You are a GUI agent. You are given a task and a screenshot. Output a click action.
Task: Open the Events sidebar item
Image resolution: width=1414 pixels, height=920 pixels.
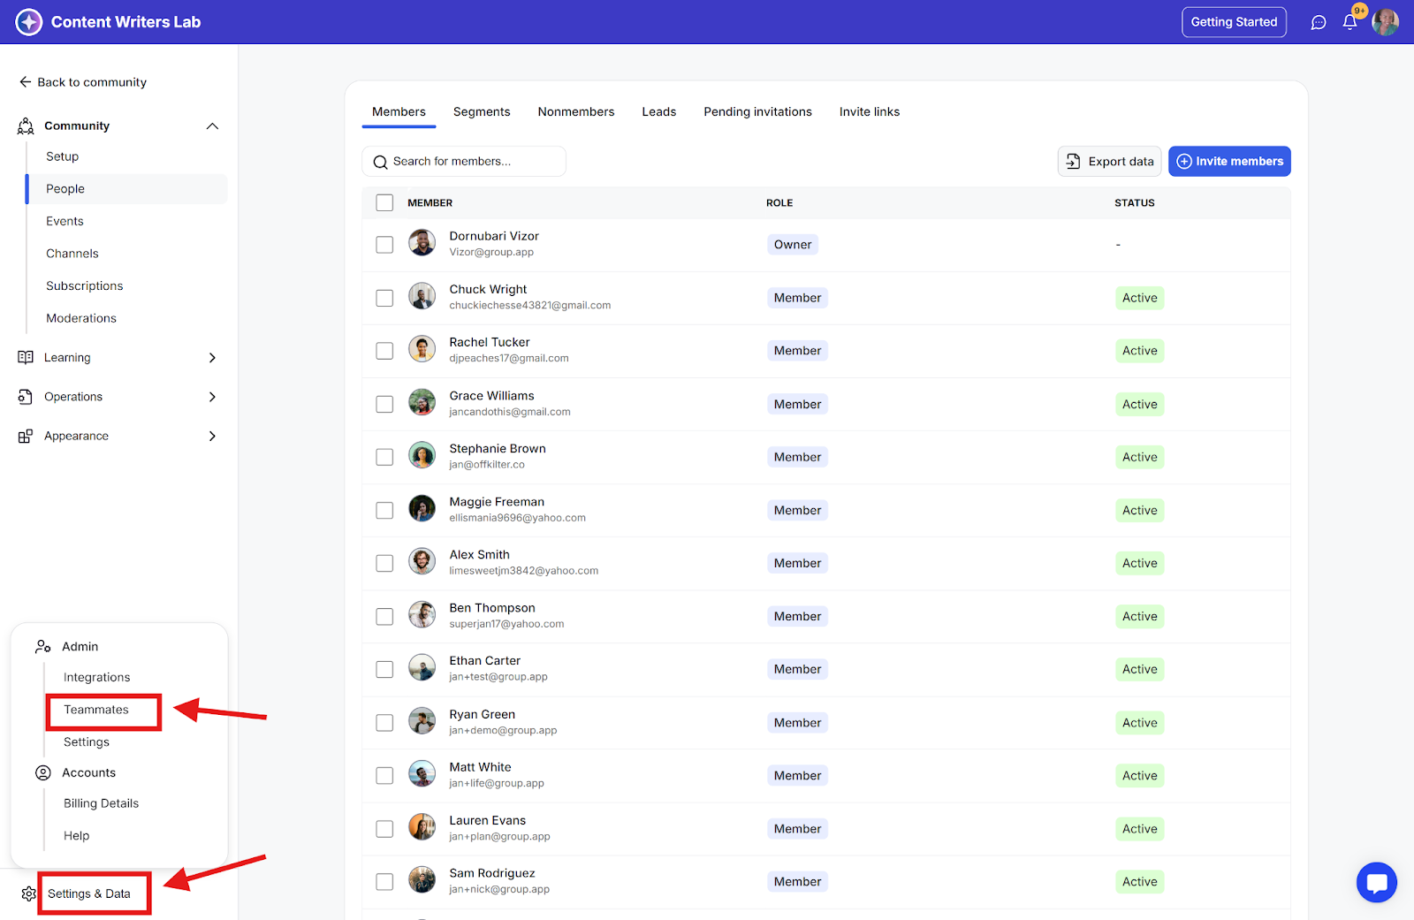coord(65,221)
